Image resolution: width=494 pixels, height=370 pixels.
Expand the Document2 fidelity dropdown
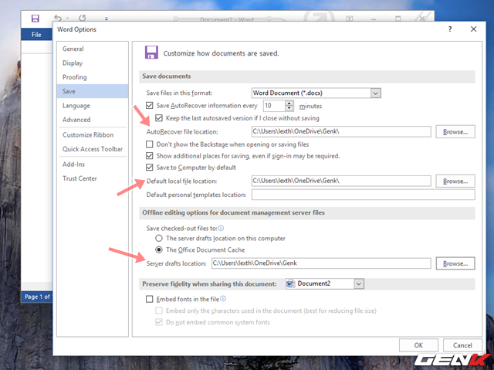pyautogui.click(x=358, y=283)
